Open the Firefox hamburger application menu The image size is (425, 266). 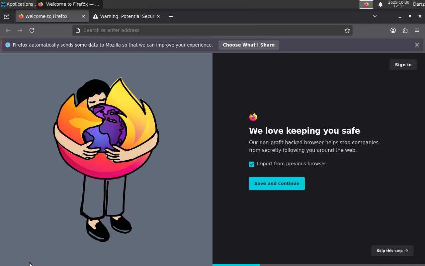(x=417, y=30)
